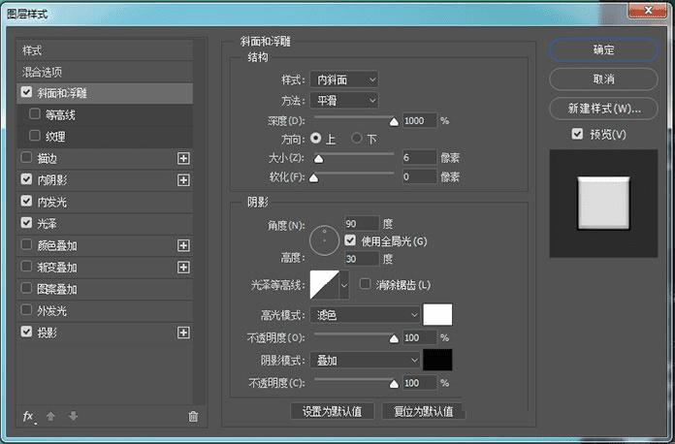This screenshot has height=444, width=675.
Task: Open 混合选项 in the left list
Action: point(105,72)
